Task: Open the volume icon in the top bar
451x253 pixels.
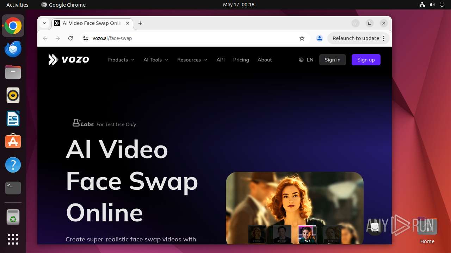Action: click(x=432, y=5)
